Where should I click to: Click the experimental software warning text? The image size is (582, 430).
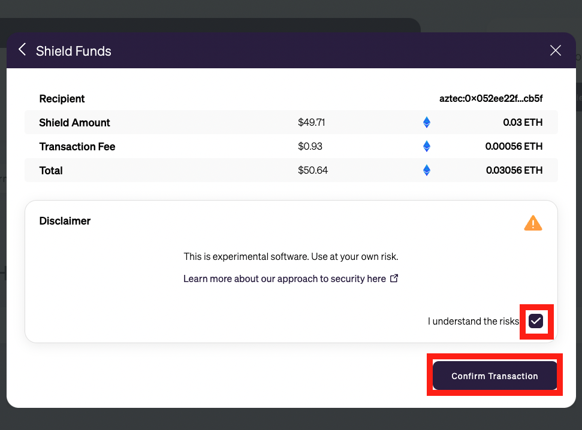(x=291, y=256)
